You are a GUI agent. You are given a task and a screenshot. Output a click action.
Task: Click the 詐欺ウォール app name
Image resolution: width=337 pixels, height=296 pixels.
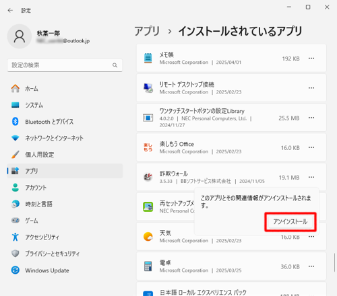(x=174, y=174)
